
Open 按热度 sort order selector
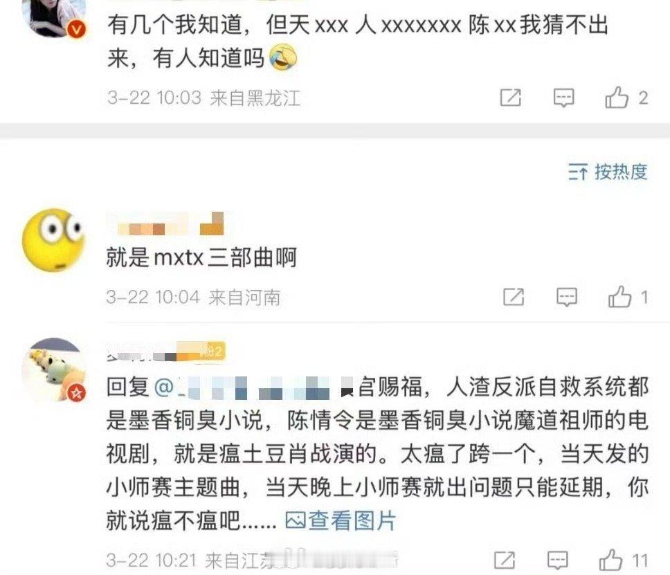click(608, 172)
